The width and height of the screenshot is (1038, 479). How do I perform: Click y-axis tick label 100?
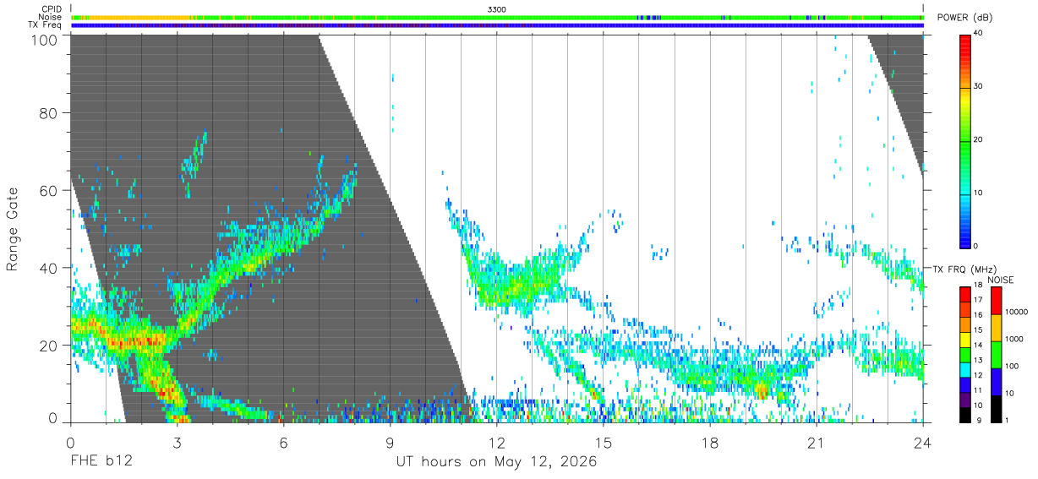[x=43, y=39]
